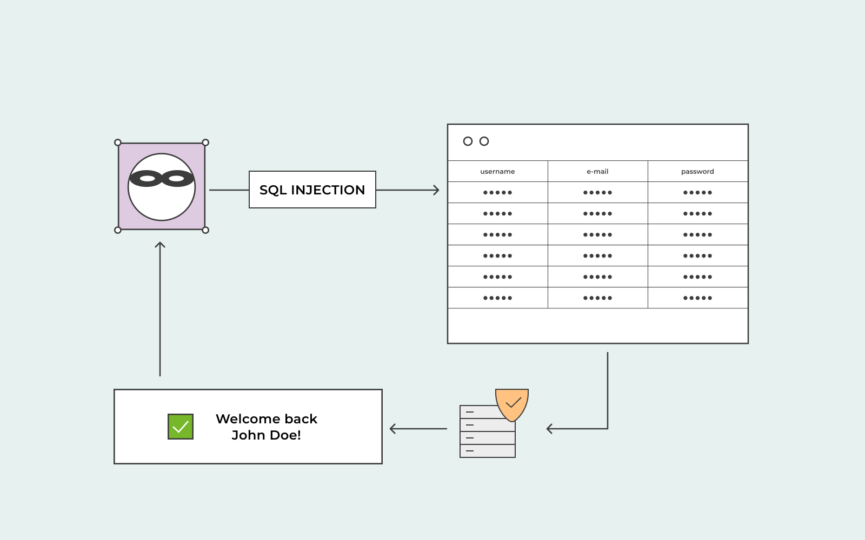Click the bottom-right selection handle of avatar

tap(205, 230)
